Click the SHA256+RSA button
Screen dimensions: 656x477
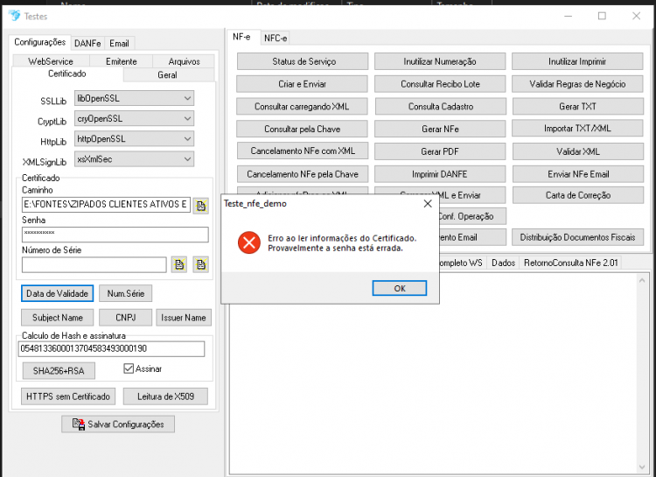(x=59, y=370)
